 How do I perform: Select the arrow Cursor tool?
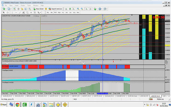(4, 13)
